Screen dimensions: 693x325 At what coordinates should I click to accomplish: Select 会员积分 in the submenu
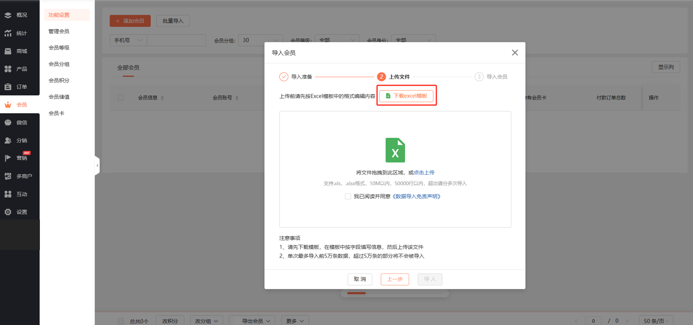coord(59,81)
